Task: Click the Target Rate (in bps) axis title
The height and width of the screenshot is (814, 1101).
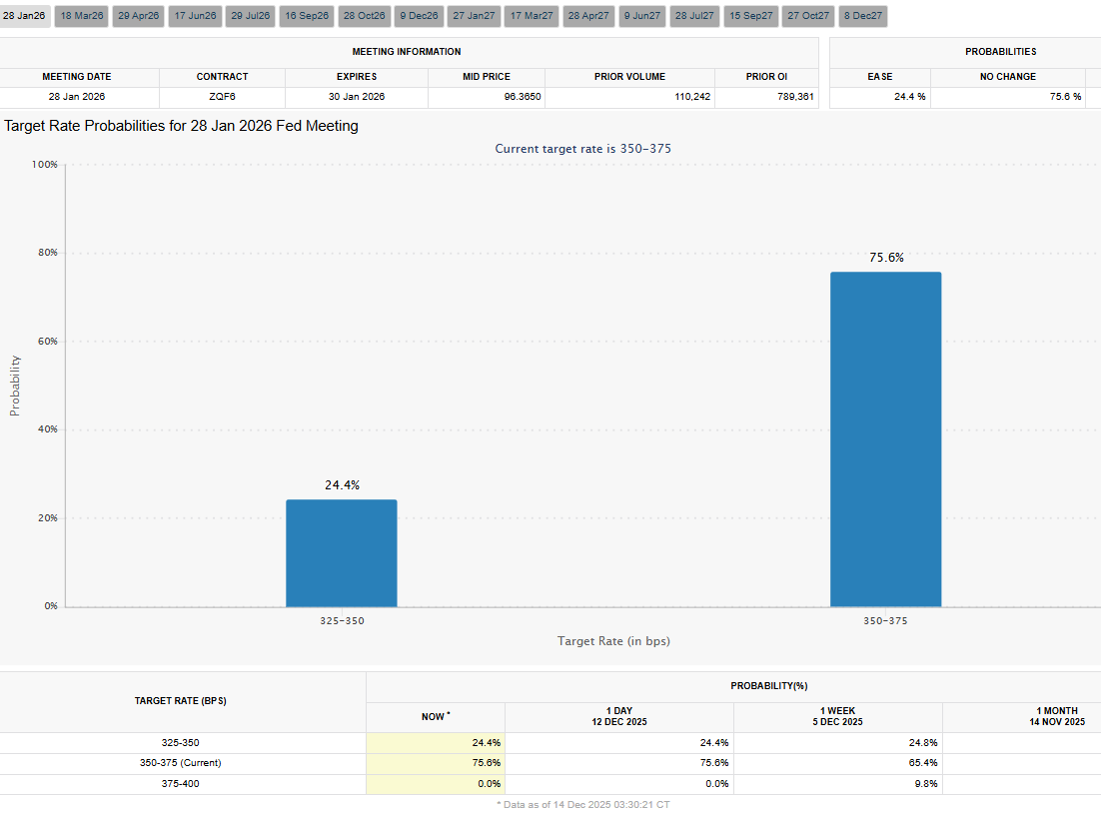Action: tap(613, 641)
